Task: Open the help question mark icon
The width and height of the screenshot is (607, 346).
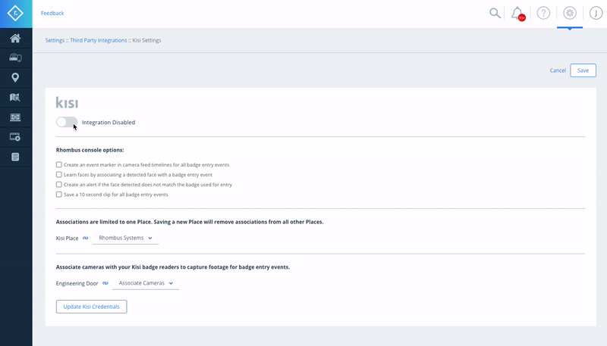Action: point(543,13)
